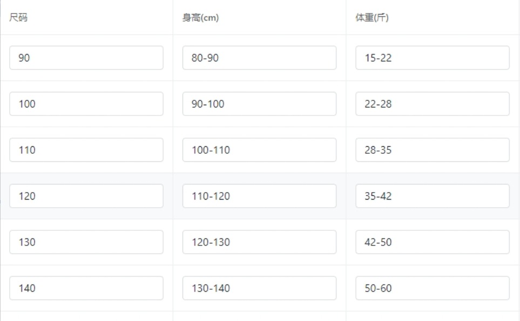
Task: Focus the size input showing 140
Action: [x=86, y=288]
